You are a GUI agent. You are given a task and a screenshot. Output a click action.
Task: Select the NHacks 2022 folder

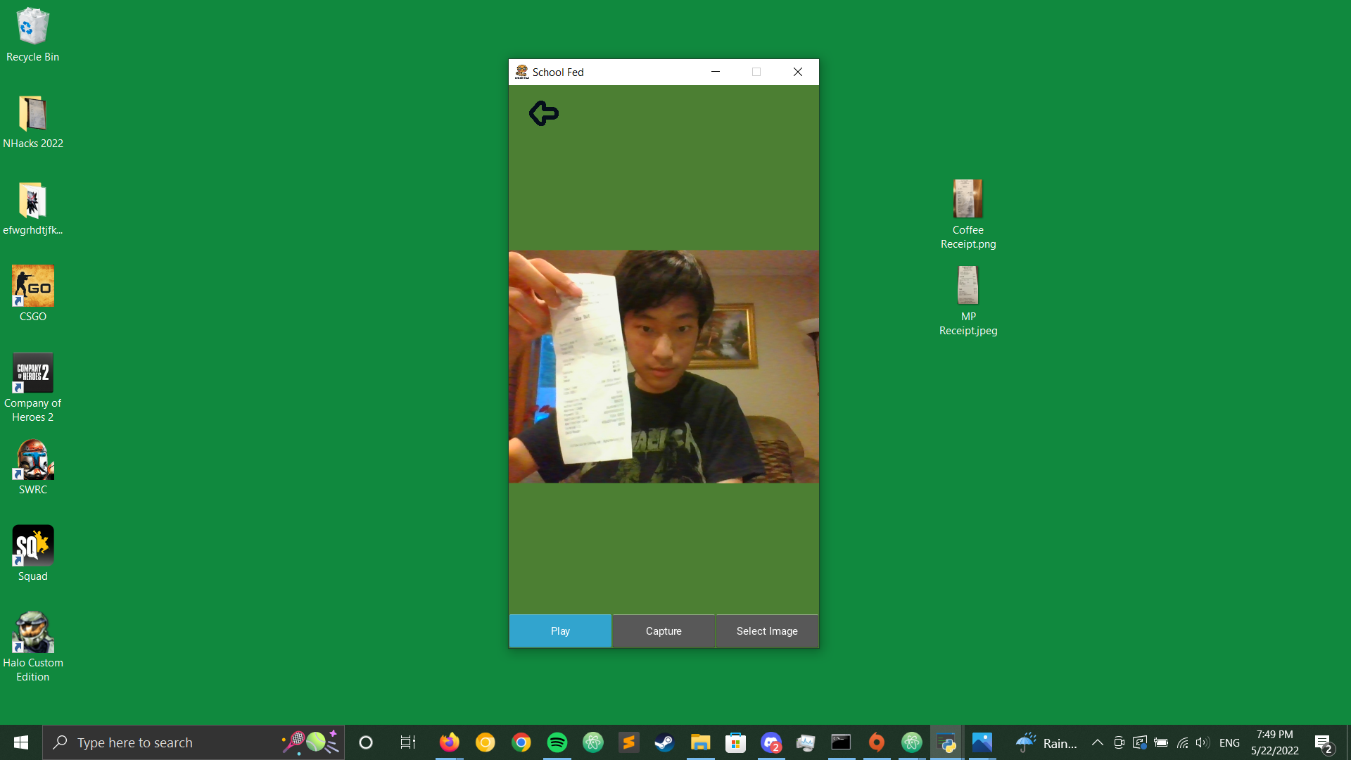tap(32, 115)
